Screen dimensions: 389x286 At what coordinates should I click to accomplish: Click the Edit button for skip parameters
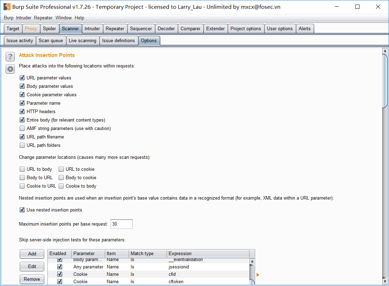[x=32, y=266]
